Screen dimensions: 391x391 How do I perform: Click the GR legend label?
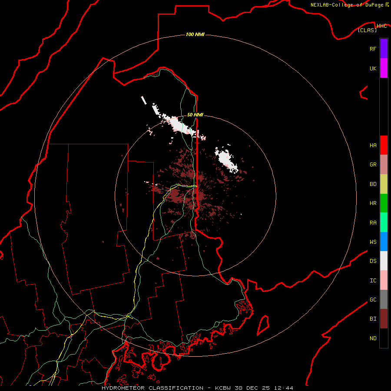pos(373,165)
